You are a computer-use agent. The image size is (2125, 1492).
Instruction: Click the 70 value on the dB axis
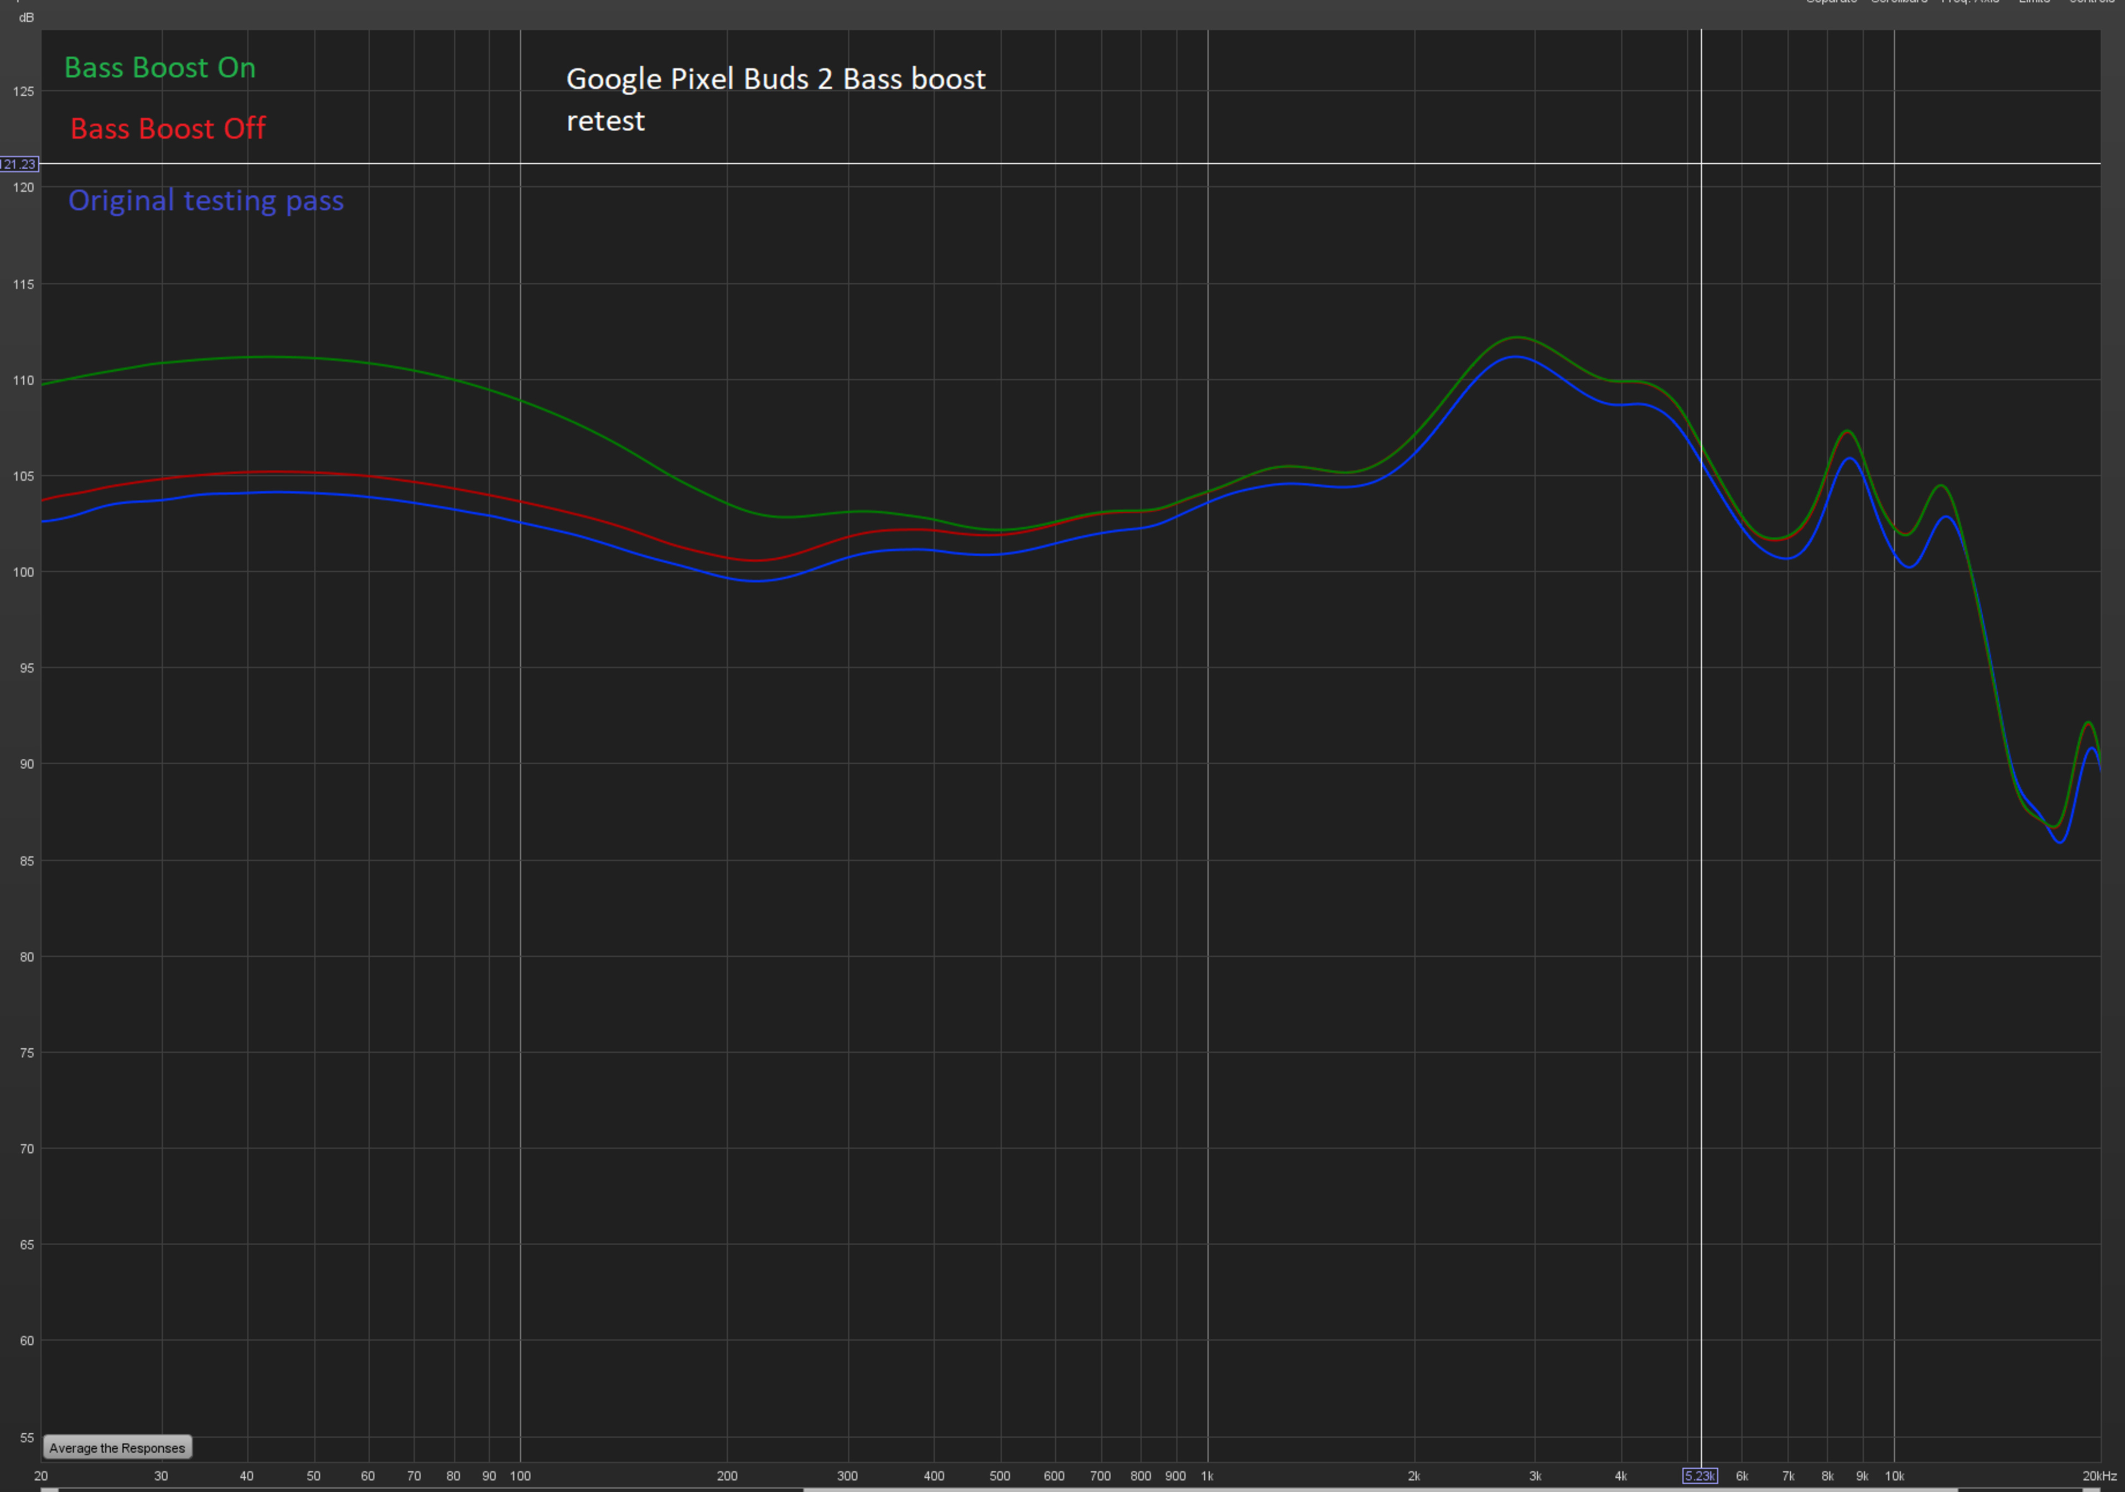pos(26,1149)
